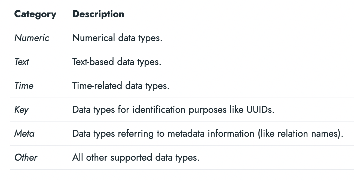The width and height of the screenshot is (354, 181).
Task: Select the Other category cell
Action: 26,158
